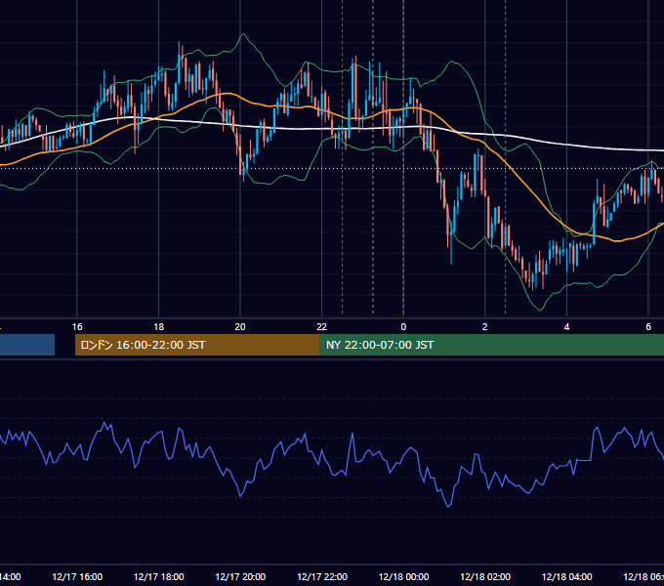Click the 12/18 00:00 date label

coord(403,576)
